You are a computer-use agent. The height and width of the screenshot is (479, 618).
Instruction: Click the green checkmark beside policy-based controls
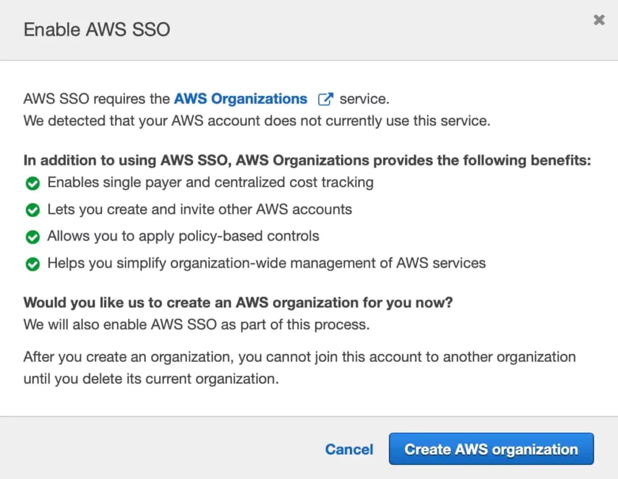(x=33, y=237)
